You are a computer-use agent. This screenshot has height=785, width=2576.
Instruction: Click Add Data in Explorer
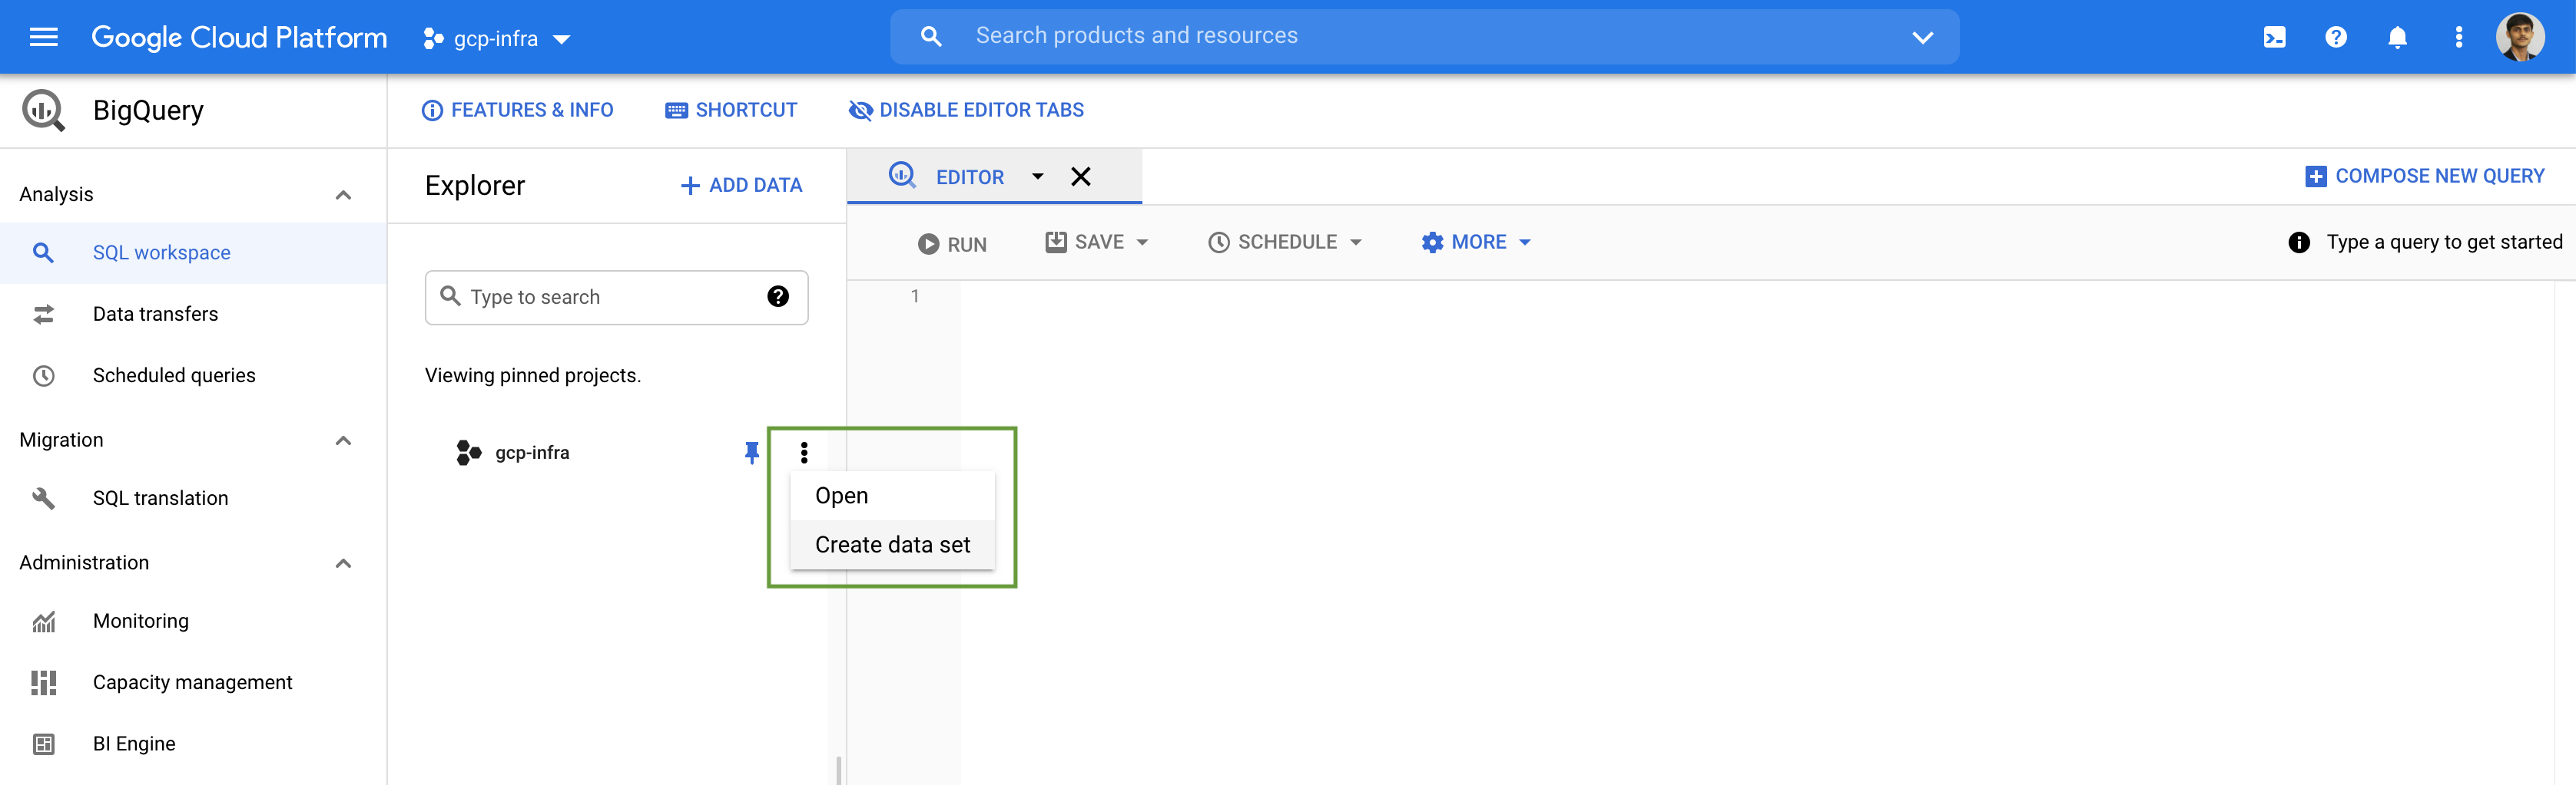click(741, 185)
